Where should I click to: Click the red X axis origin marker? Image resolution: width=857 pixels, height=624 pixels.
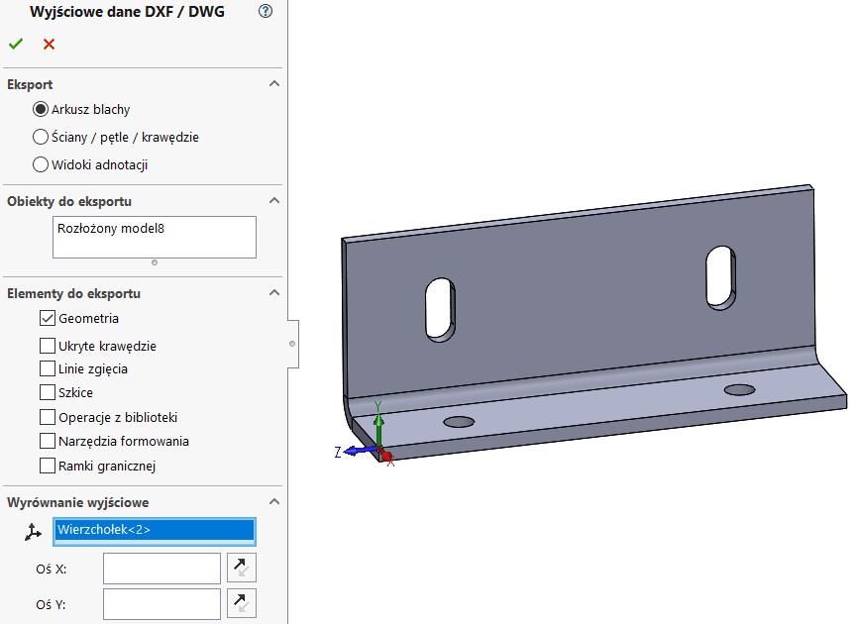click(387, 457)
